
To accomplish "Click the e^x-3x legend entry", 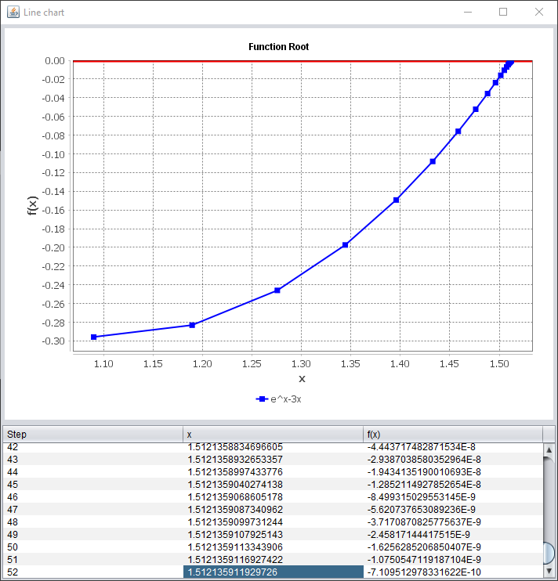I will point(278,399).
